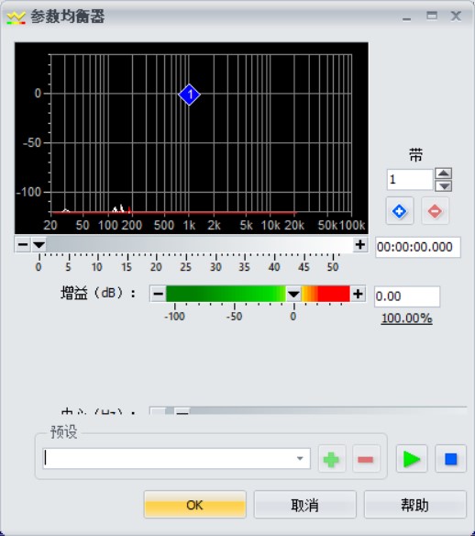Viewport: 475px width, 536px height.
Task: Click the blue add band diamond icon
Action: pos(400,211)
